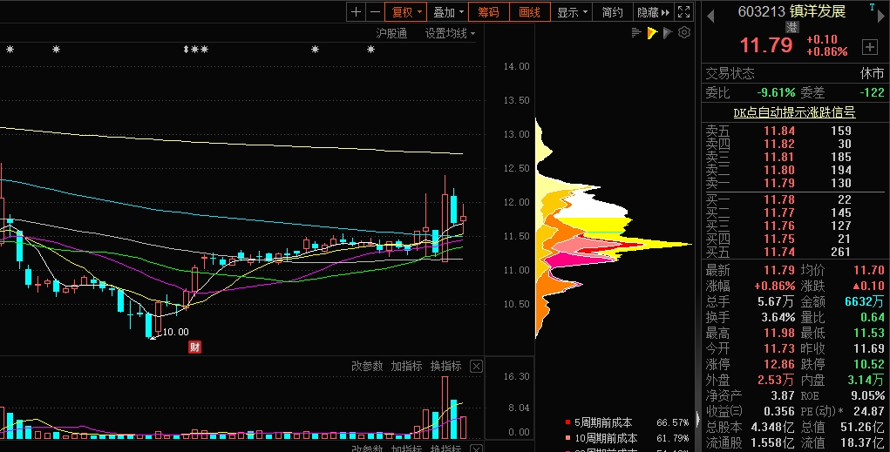Image resolution: width=890 pixels, height=452 pixels.
Task: Click the 沪股通 label
Action: tap(391, 33)
